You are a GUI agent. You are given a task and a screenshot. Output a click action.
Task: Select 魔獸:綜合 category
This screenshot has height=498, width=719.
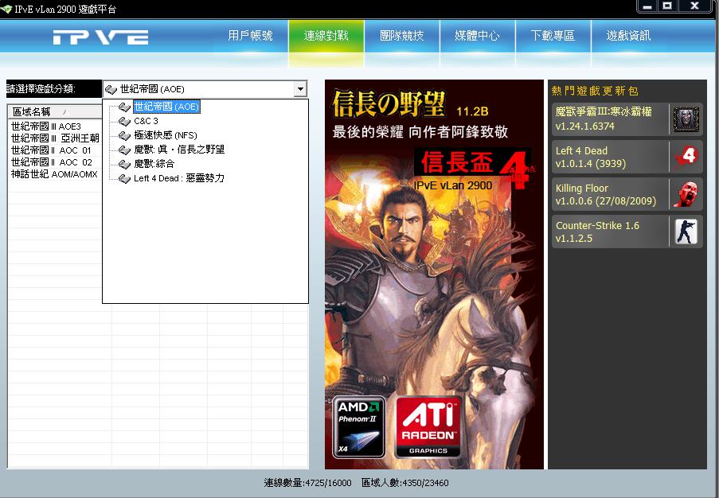154,164
